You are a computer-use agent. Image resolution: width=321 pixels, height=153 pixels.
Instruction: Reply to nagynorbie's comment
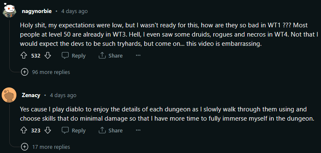click(x=74, y=55)
